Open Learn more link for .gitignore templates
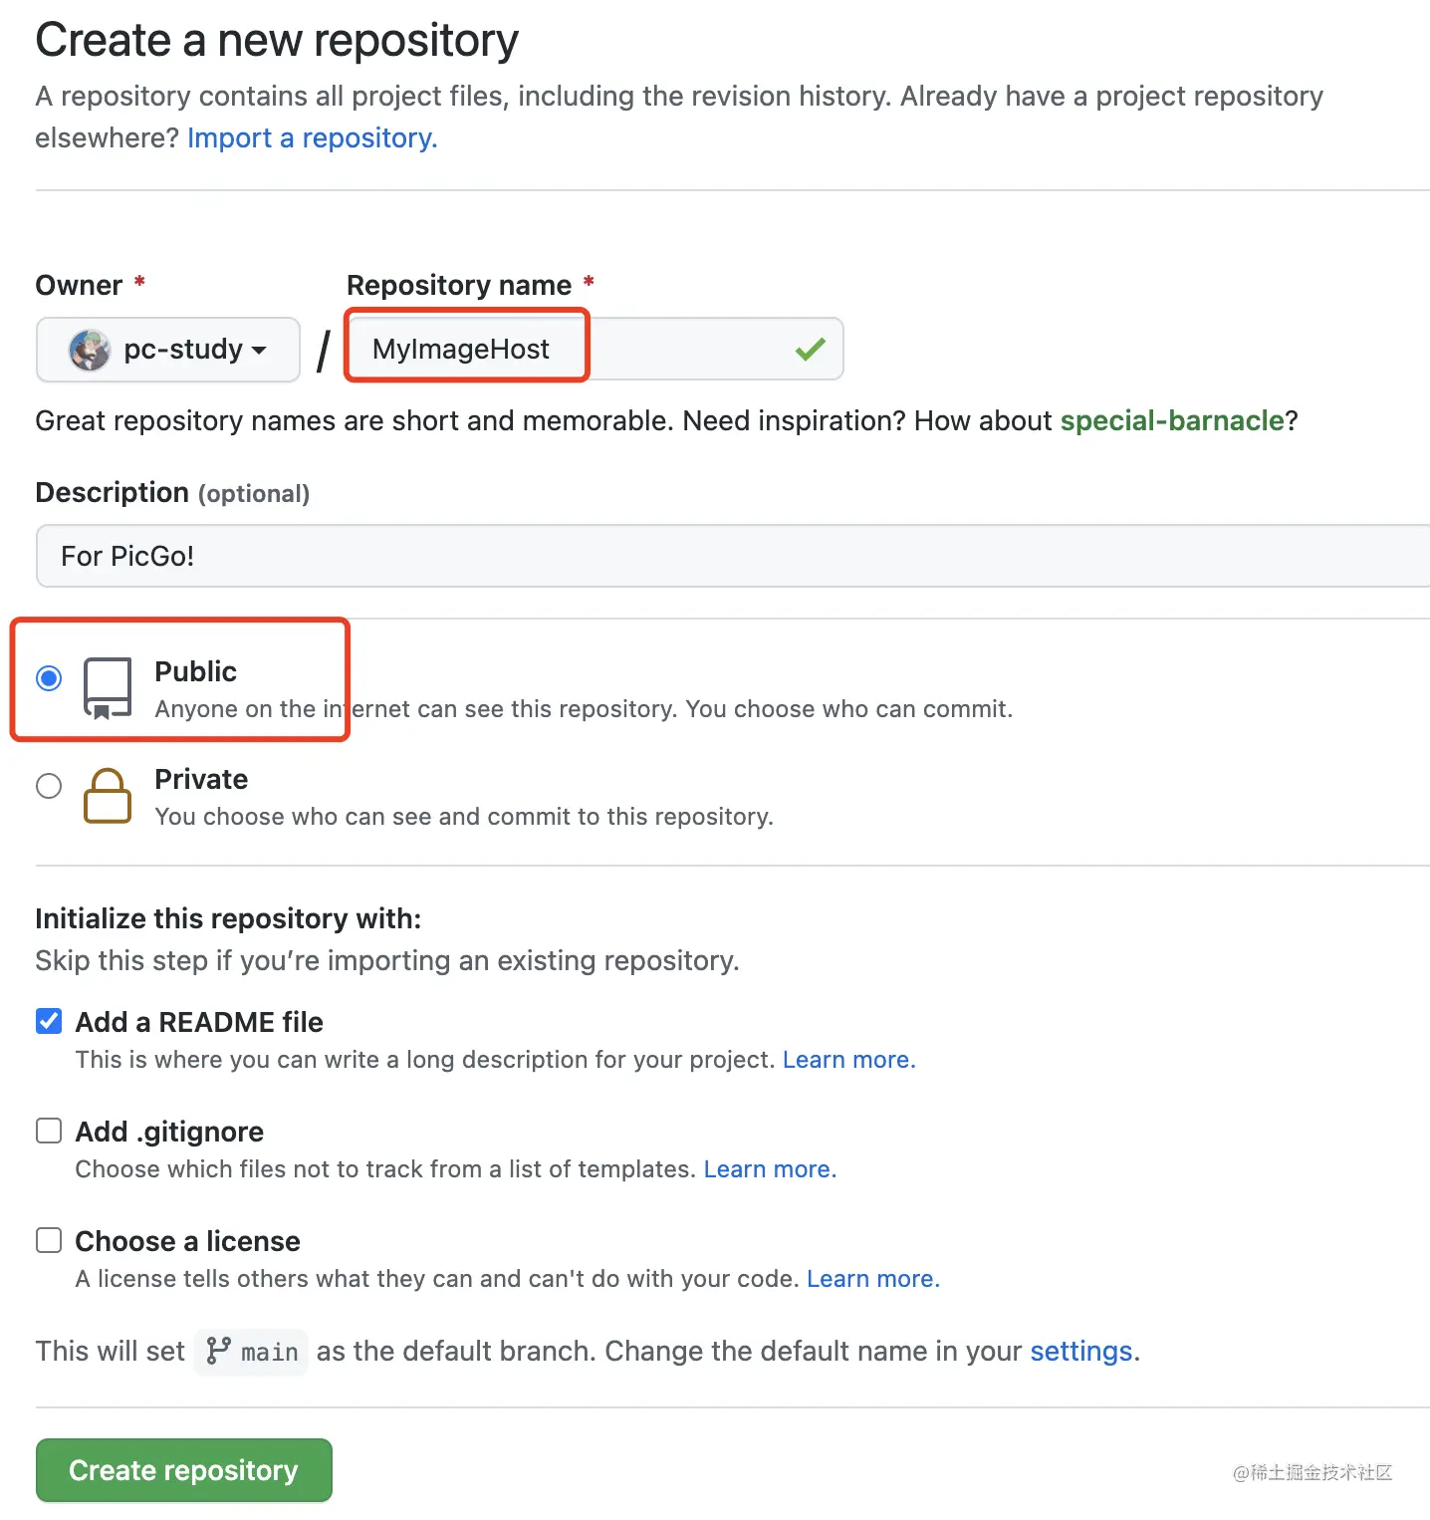 (770, 1168)
